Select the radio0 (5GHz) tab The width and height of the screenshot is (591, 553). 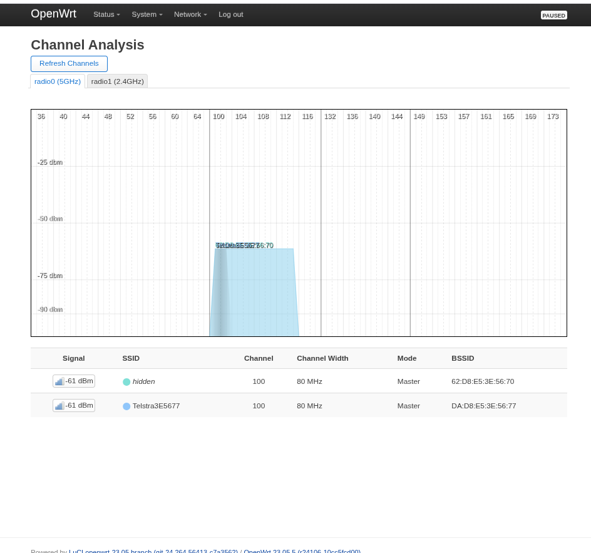[58, 81]
